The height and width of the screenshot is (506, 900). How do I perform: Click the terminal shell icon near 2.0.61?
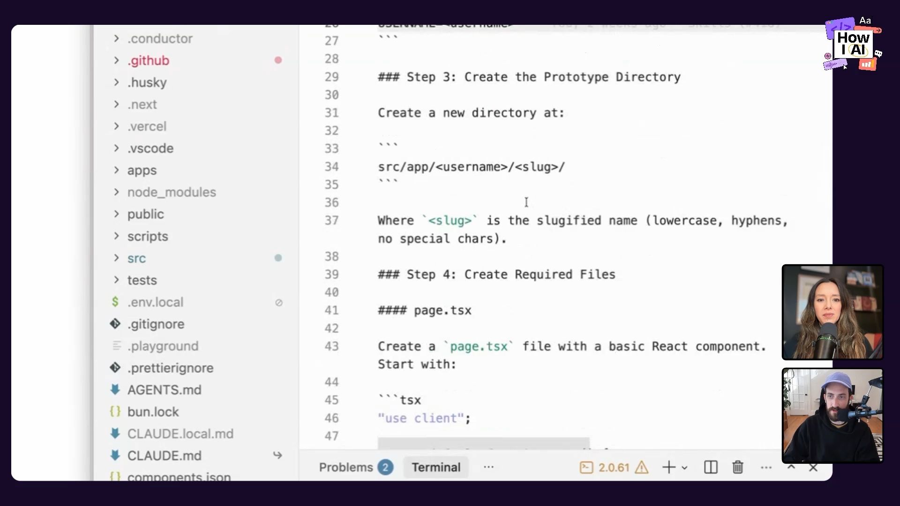click(586, 467)
